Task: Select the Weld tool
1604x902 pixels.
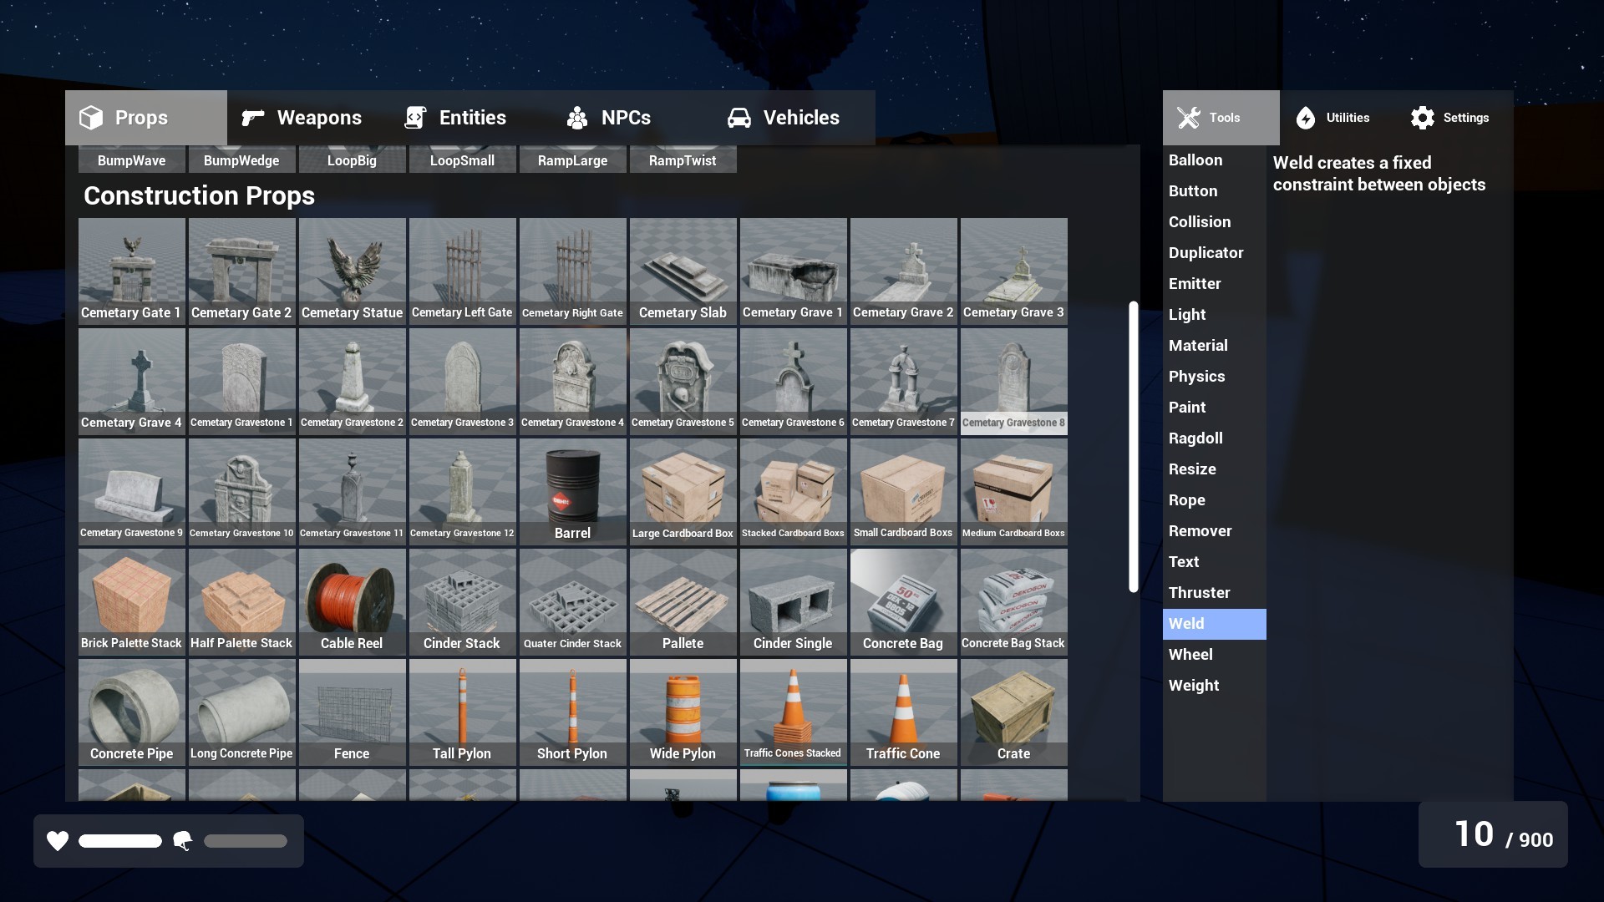Action: (x=1185, y=623)
